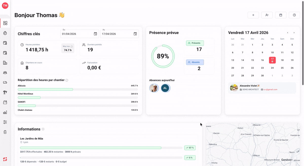This screenshot has width=304, height=166.
Task: Click the 89% presence ring chart
Action: pyautogui.click(x=163, y=56)
